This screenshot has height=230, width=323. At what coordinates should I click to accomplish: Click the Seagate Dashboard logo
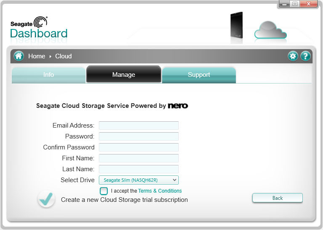pos(39,28)
